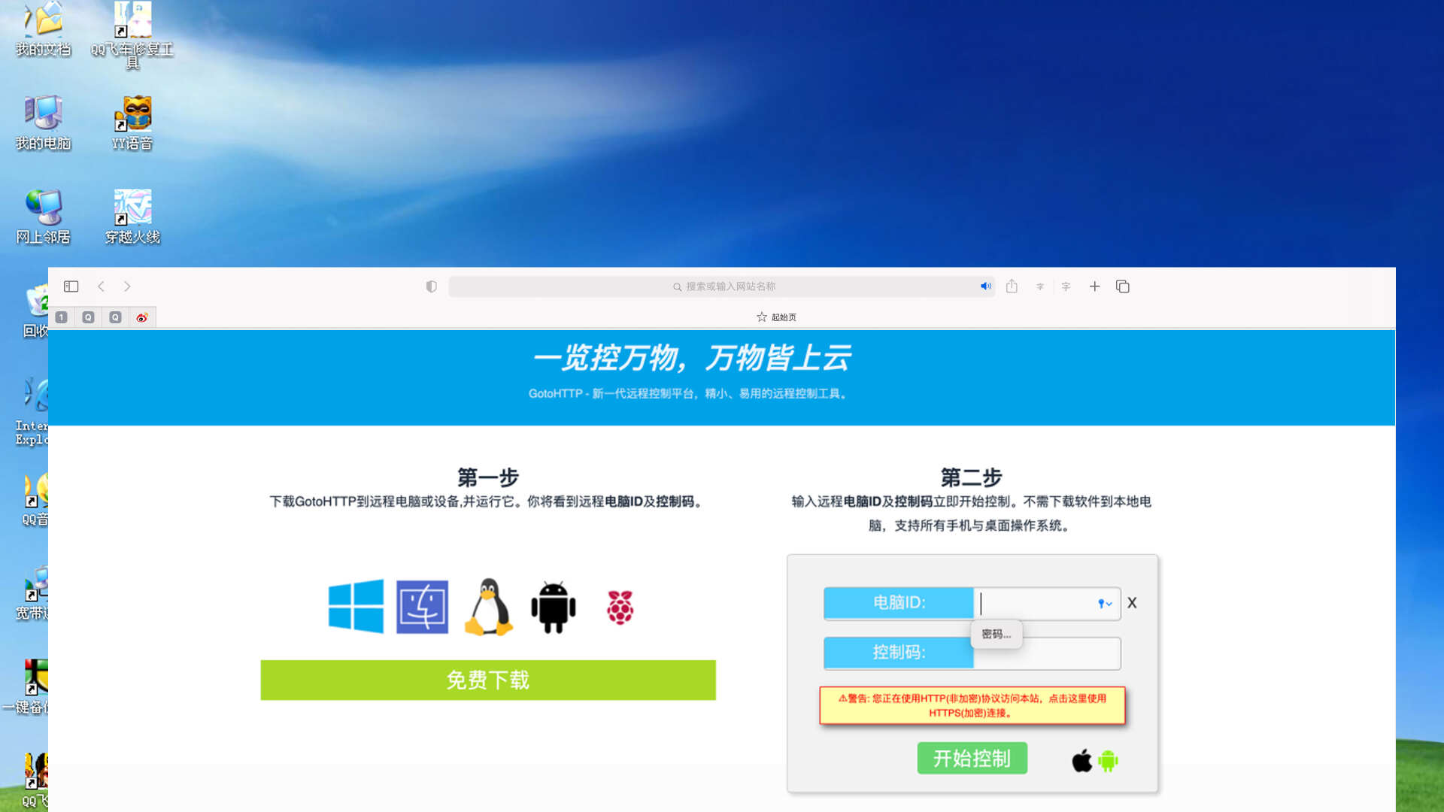The width and height of the screenshot is (1444, 812).
Task: Open the privacy shield report icon
Action: (431, 286)
